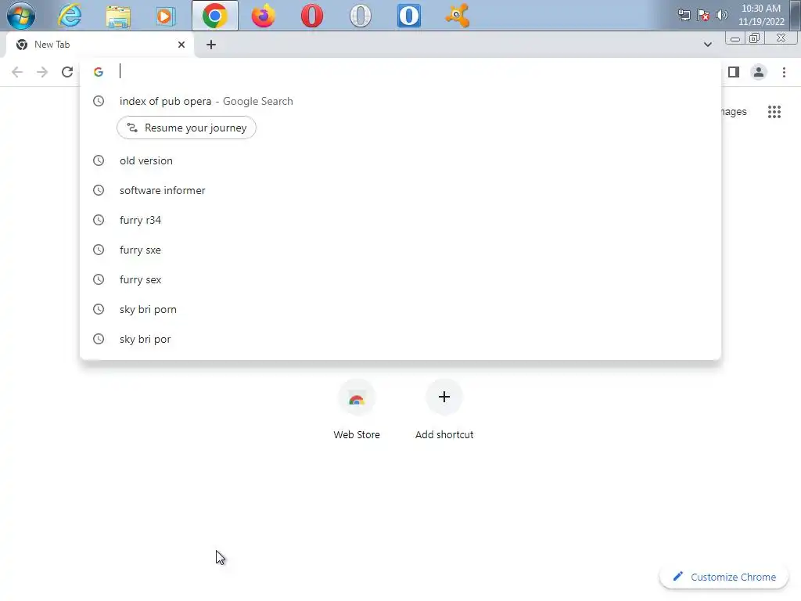Screen dimensions: 801x601
Task: Open the Windows Start menu orb
Action: coord(21,16)
